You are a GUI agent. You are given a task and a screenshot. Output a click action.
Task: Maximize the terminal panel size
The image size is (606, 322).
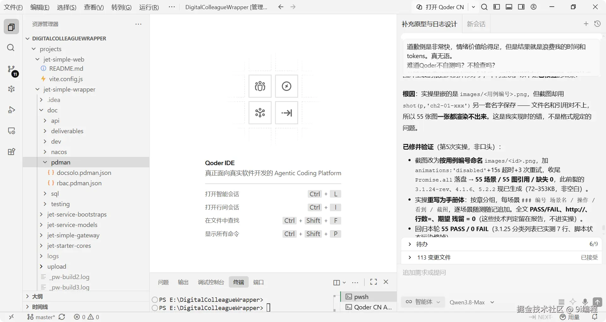pyautogui.click(x=374, y=282)
